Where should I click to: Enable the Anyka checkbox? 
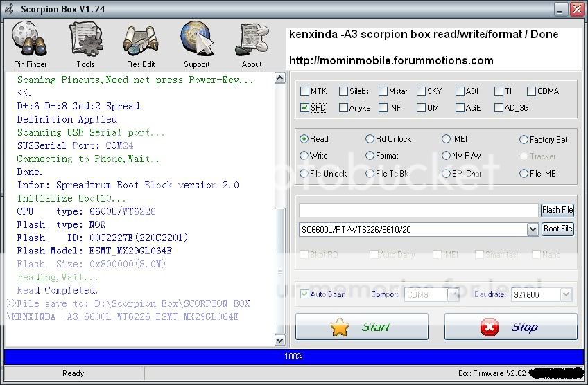[x=343, y=108]
